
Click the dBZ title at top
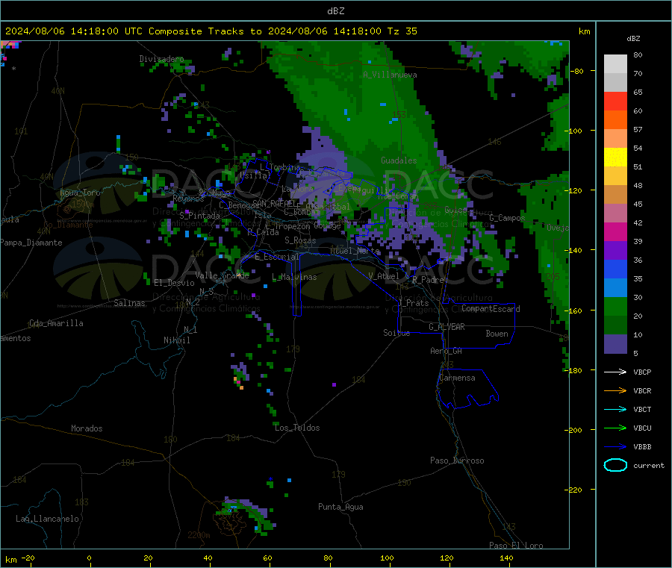coord(335,11)
